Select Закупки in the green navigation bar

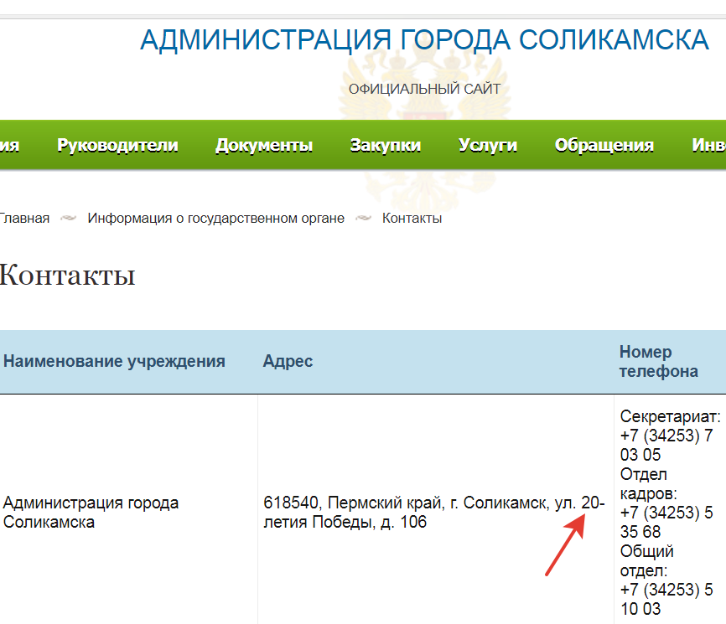pyautogui.click(x=386, y=145)
